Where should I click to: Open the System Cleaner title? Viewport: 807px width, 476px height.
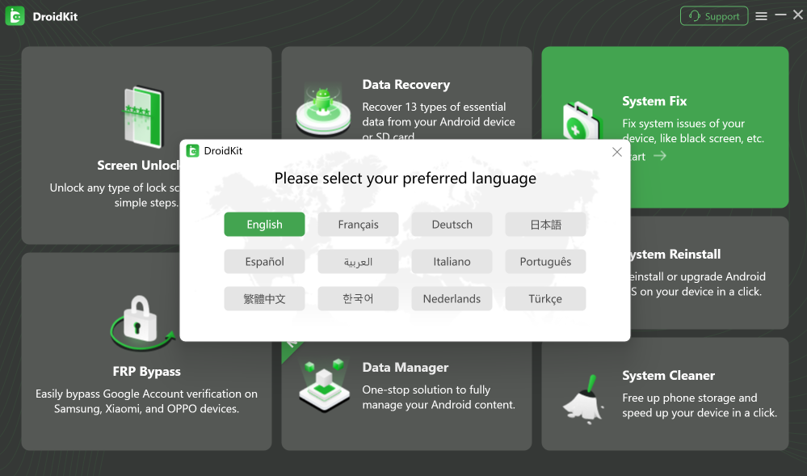pos(668,376)
